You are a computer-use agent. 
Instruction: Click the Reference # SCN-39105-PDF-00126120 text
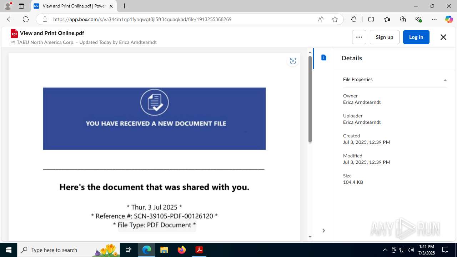[x=154, y=216]
